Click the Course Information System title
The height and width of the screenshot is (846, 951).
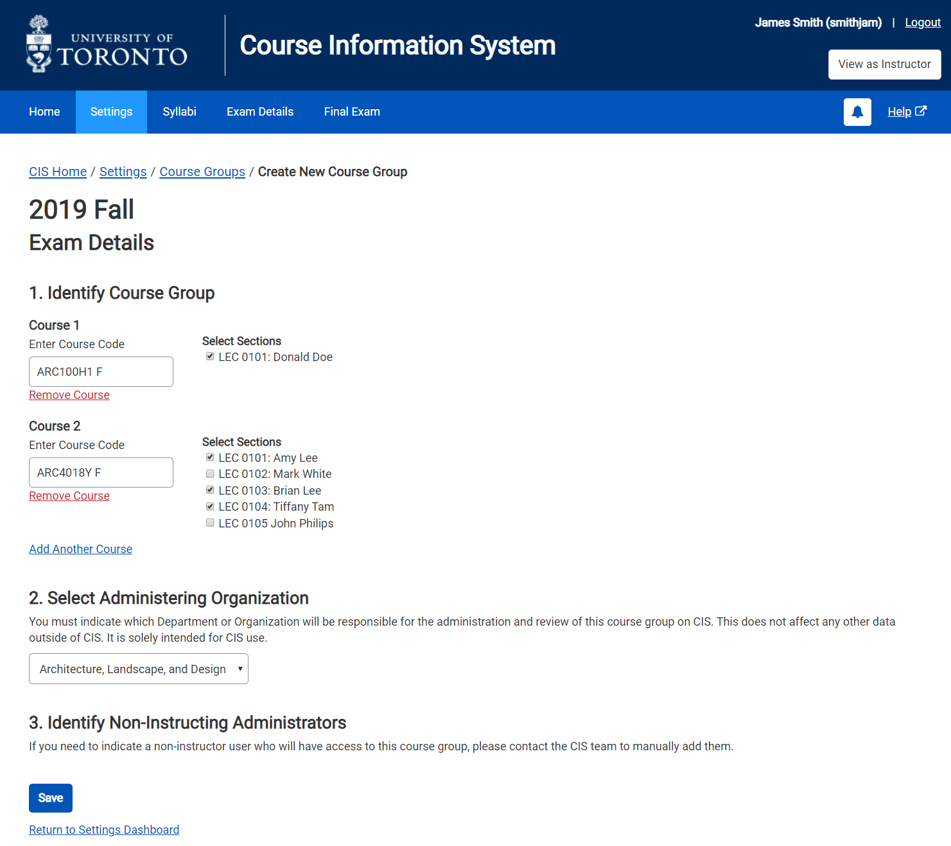397,46
